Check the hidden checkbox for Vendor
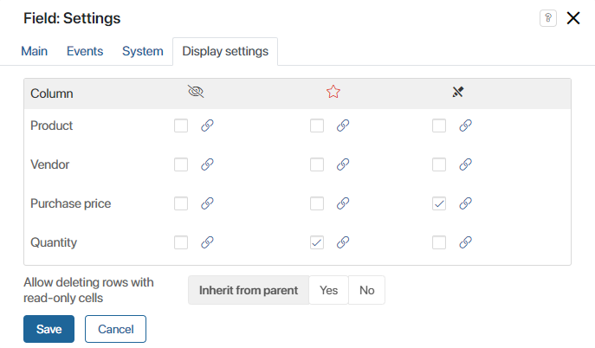595x348 pixels. [181, 164]
